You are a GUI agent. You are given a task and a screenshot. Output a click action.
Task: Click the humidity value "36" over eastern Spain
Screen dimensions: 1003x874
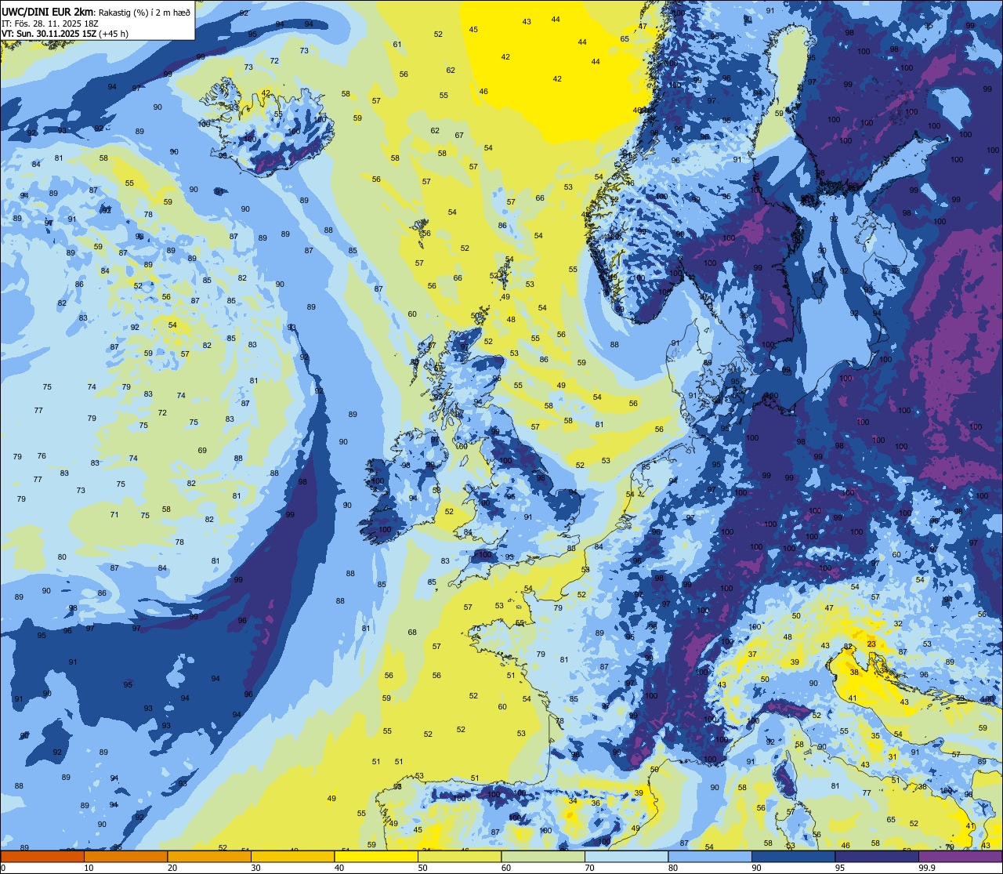pos(596,803)
